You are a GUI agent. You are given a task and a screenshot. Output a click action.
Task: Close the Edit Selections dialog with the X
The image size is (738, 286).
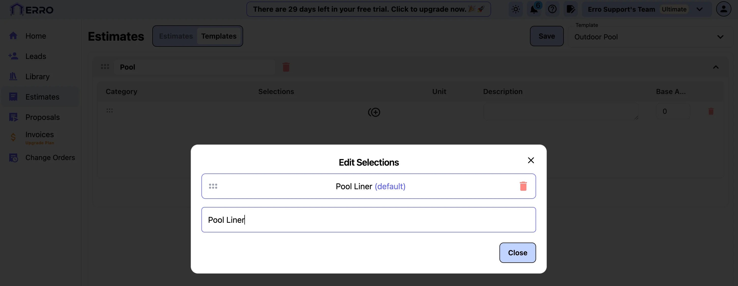530,160
